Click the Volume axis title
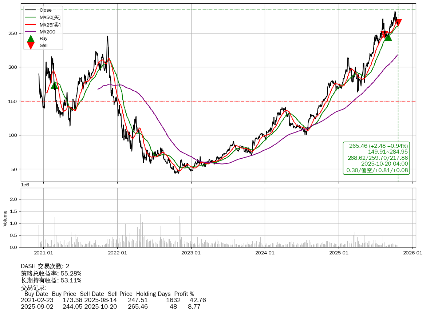This screenshot has width=426, height=313. (x=5, y=218)
